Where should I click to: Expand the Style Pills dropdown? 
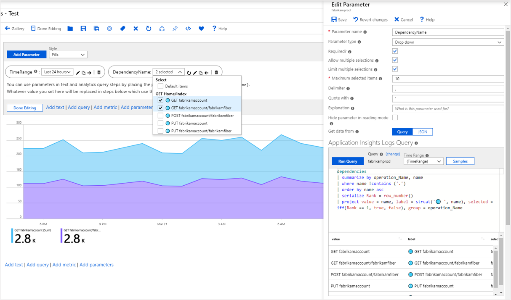[x=68, y=55]
